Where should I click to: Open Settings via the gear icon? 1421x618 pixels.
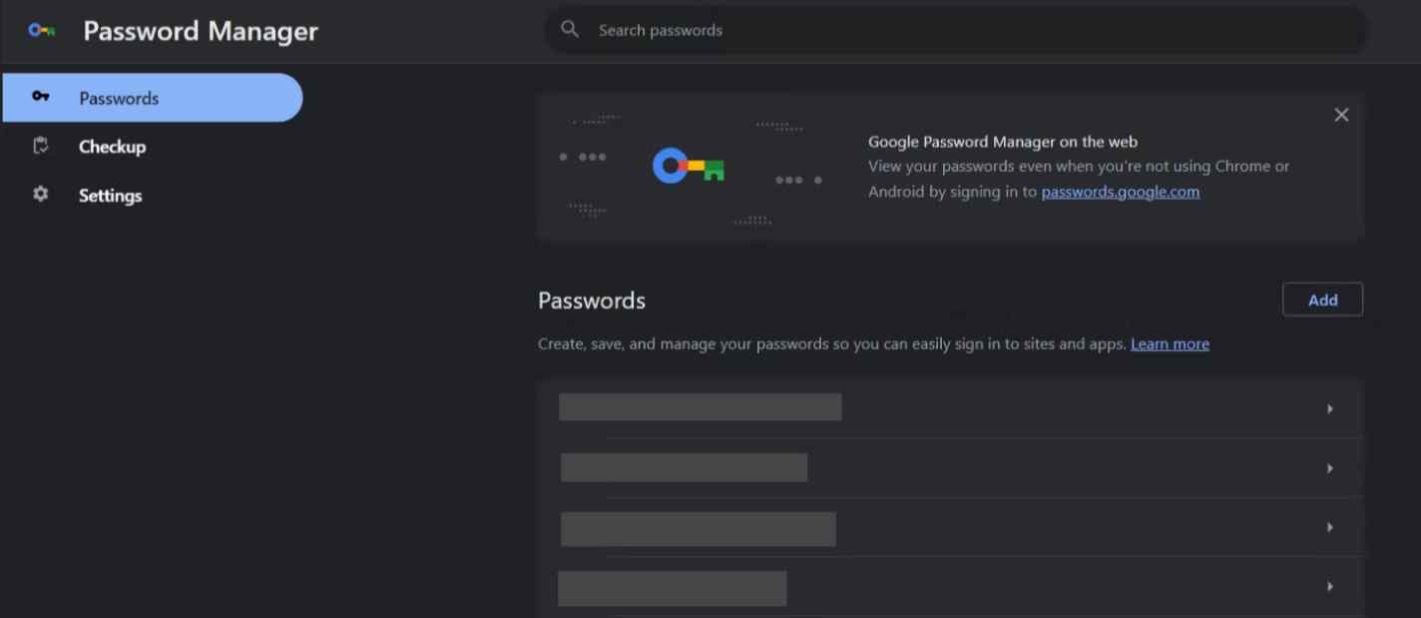pyautogui.click(x=41, y=195)
